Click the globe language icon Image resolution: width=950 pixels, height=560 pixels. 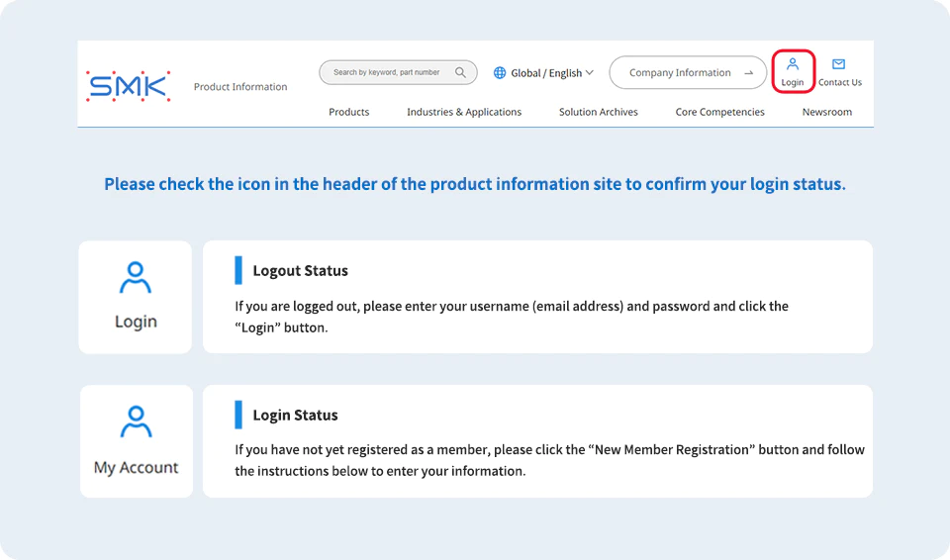[x=499, y=73]
